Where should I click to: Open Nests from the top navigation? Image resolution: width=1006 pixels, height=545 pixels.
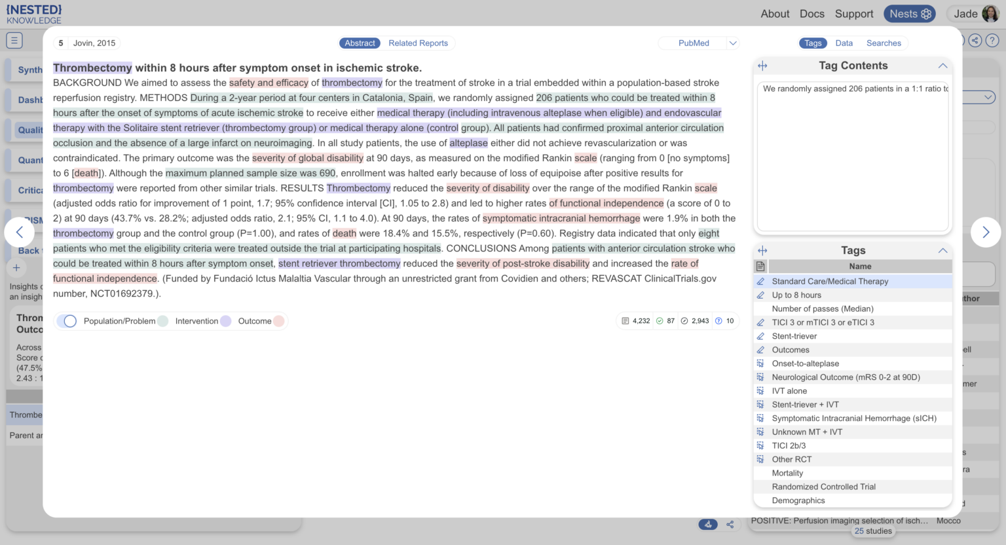(x=910, y=13)
